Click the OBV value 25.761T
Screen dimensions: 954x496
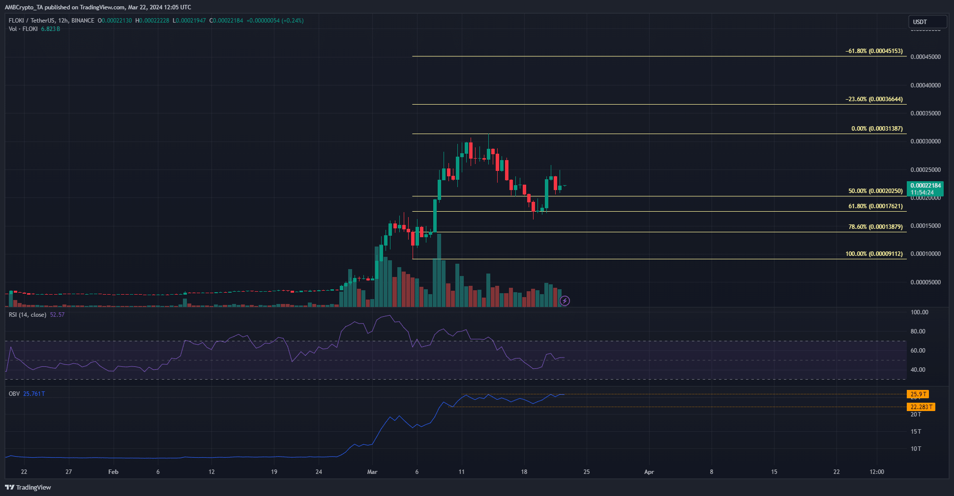pos(34,394)
